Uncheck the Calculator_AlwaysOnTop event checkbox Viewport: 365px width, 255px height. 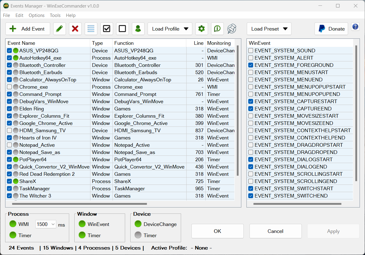9,80
